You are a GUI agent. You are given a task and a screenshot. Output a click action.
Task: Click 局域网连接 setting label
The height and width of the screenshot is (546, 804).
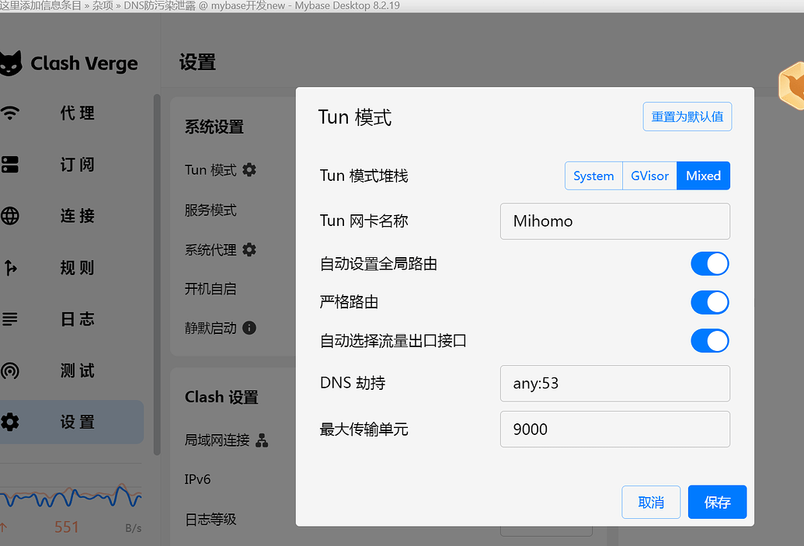pyautogui.click(x=218, y=440)
